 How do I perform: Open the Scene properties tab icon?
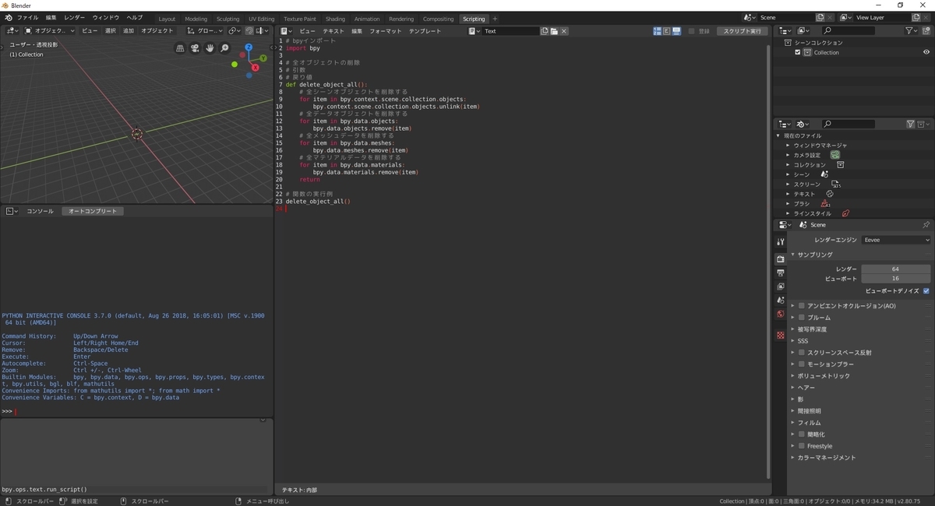(780, 300)
